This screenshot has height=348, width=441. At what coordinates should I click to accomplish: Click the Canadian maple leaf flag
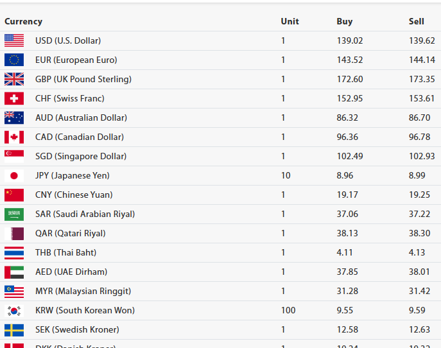14,137
